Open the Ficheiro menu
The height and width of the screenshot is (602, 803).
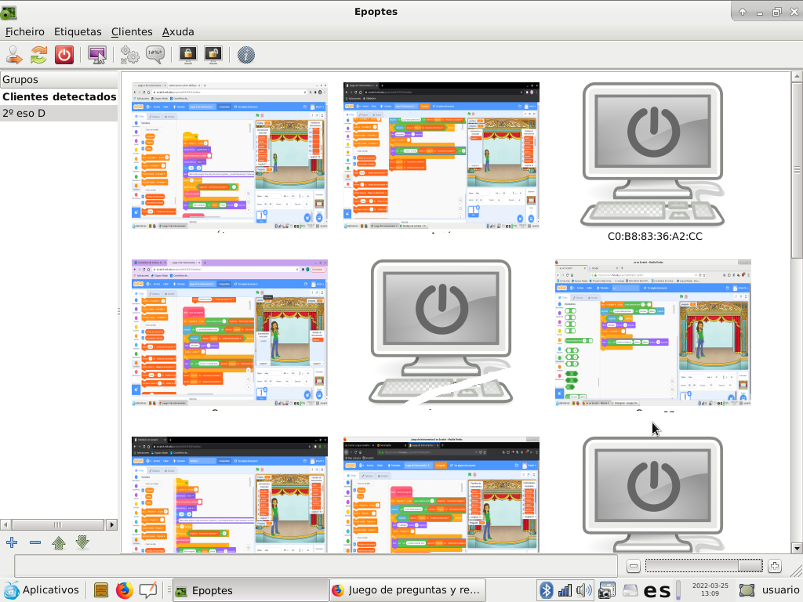24,31
